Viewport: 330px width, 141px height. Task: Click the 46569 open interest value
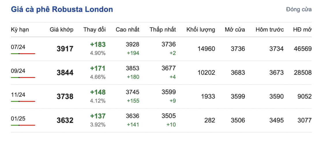[302, 49]
